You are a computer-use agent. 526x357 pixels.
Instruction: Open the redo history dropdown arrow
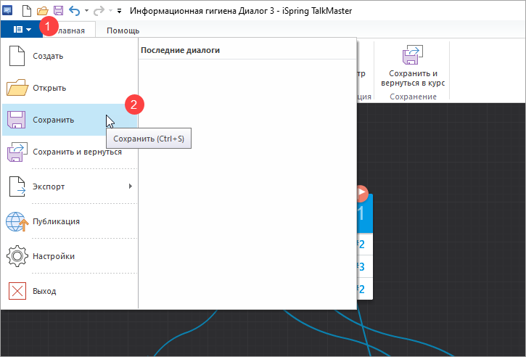click(110, 11)
